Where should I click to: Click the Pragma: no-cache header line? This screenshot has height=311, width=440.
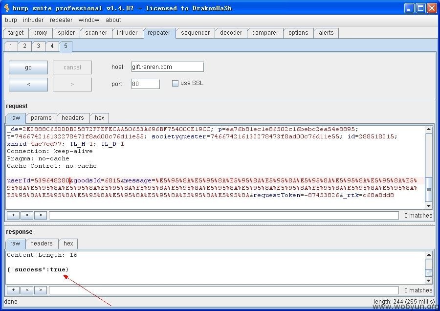click(x=38, y=158)
